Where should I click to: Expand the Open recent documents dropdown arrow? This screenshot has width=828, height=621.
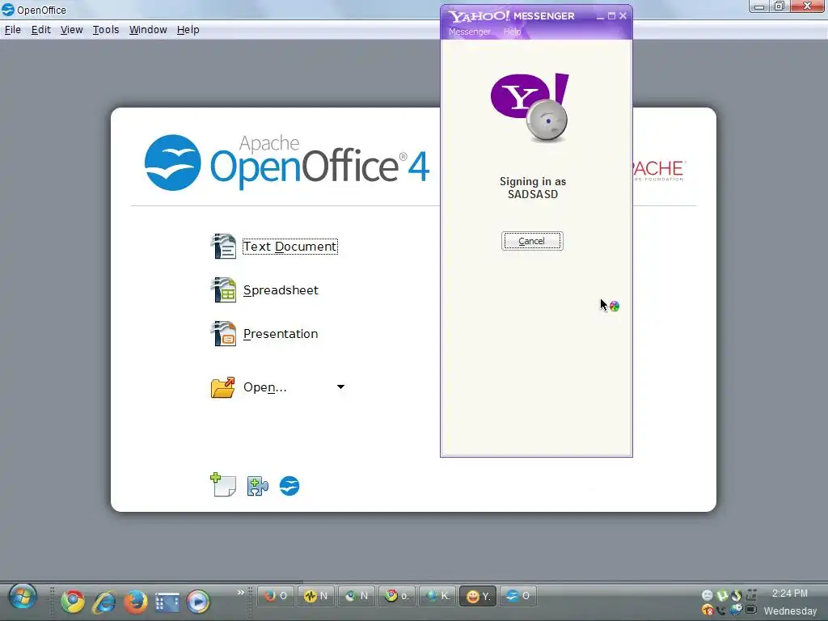[340, 387]
